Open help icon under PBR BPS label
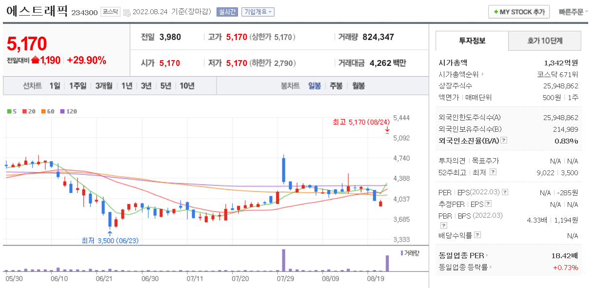The height and width of the screenshot is (288, 595). pos(443,225)
